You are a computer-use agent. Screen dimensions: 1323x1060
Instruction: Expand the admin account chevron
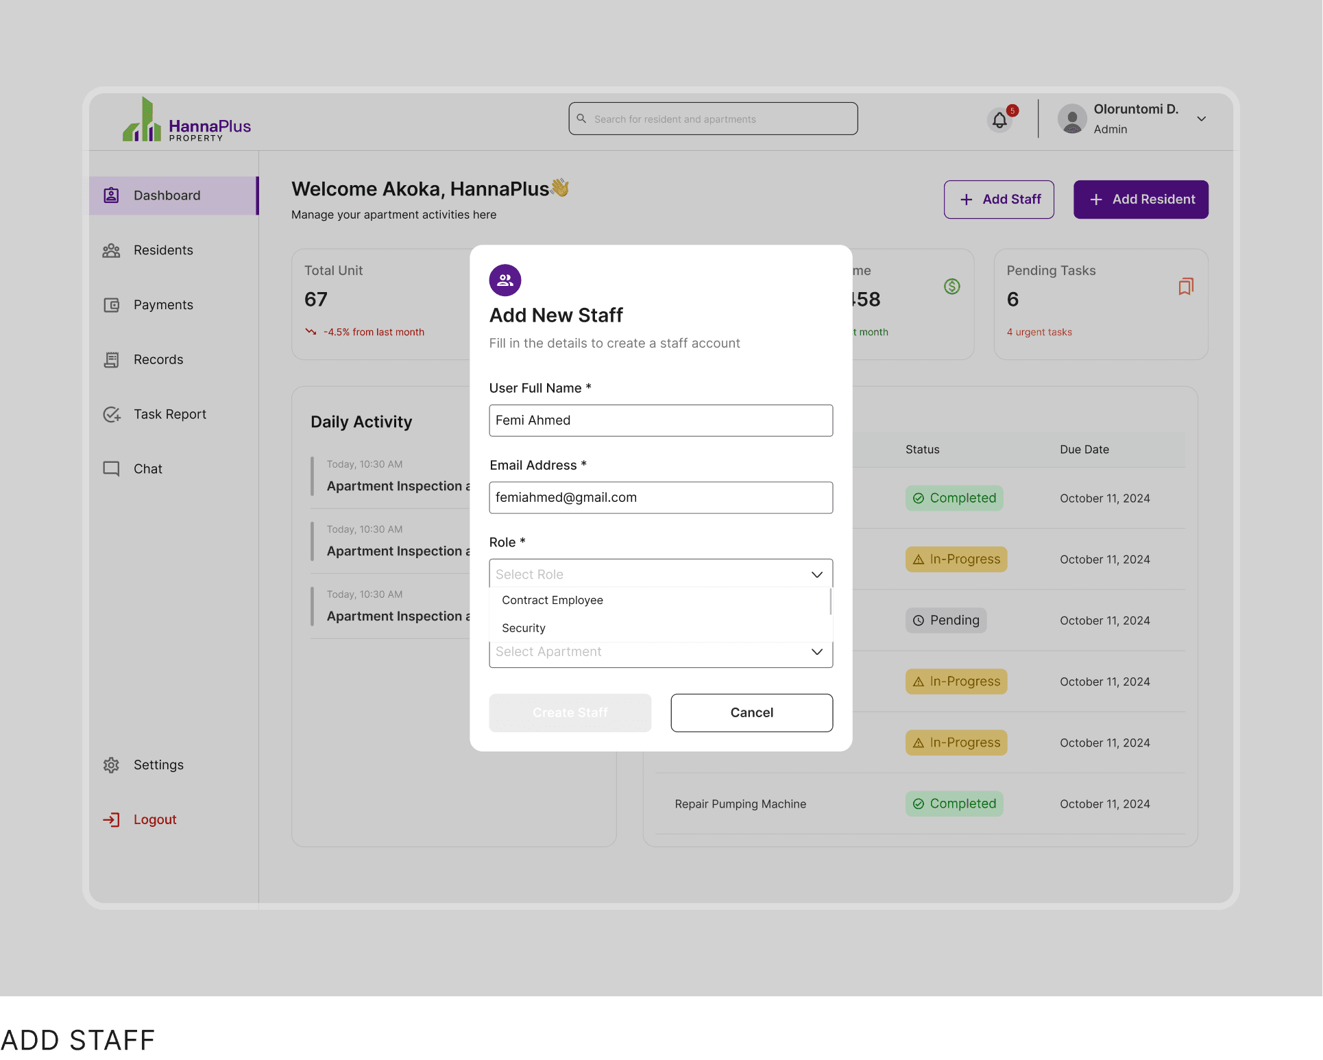point(1201,119)
